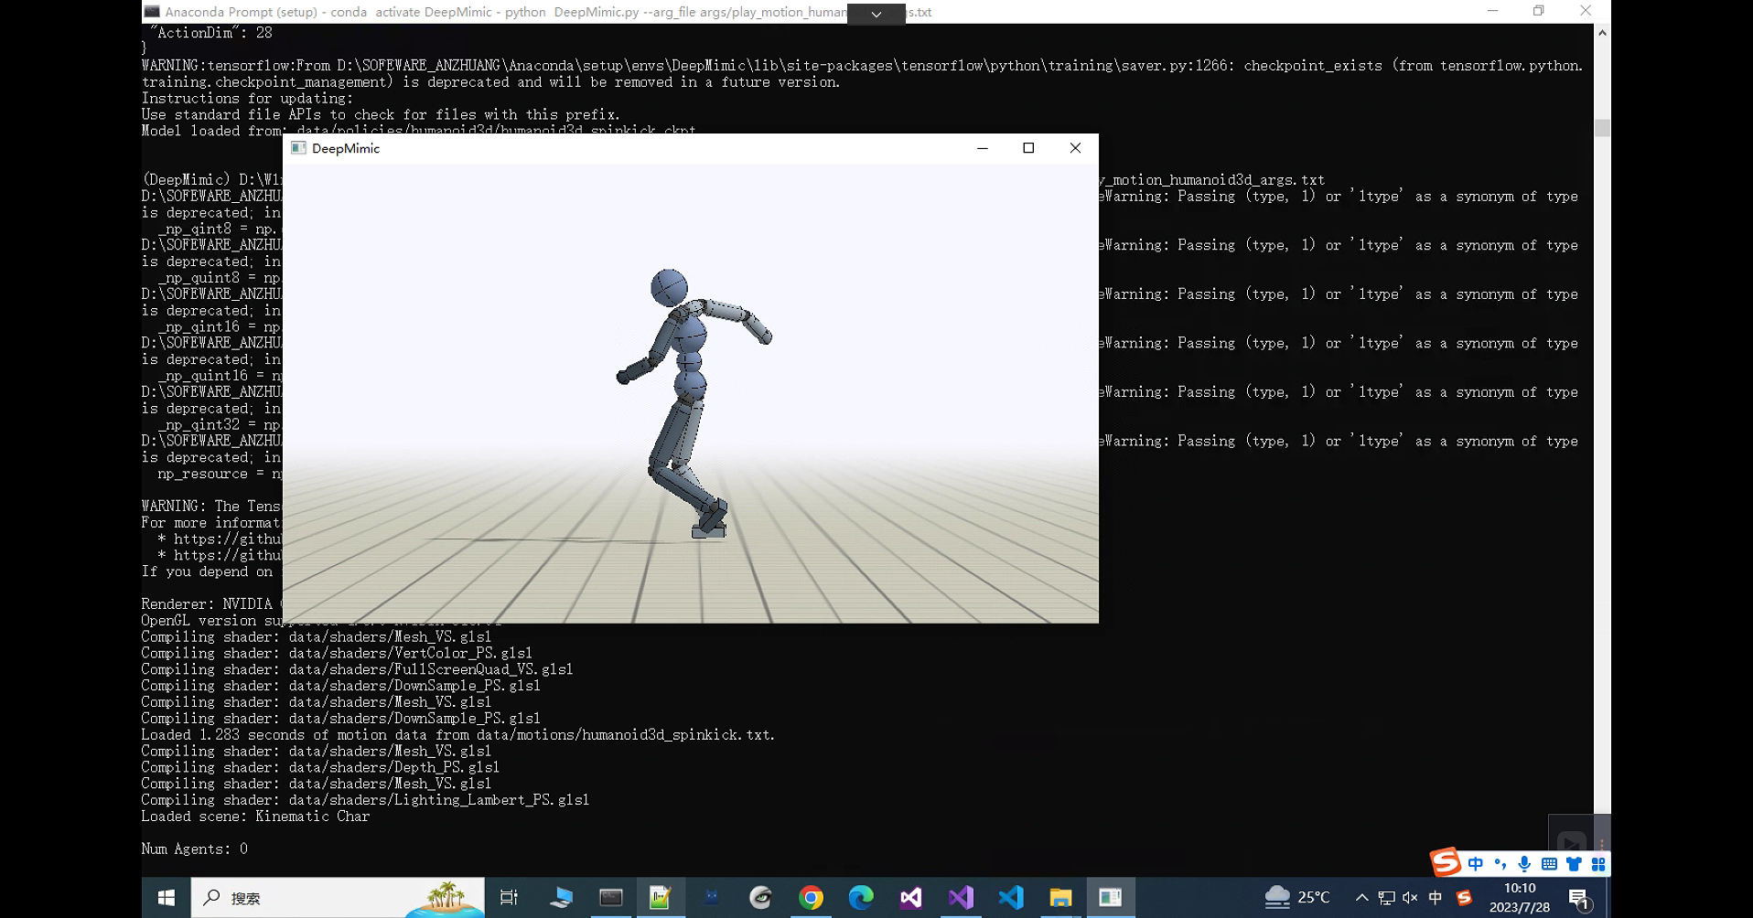Click inside the taskbar search box

[x=339, y=897]
